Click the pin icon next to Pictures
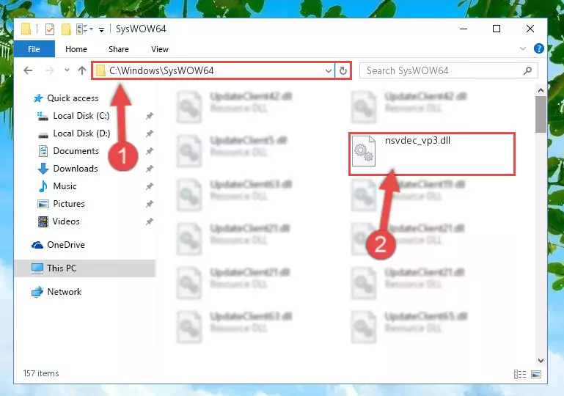 [x=150, y=204]
